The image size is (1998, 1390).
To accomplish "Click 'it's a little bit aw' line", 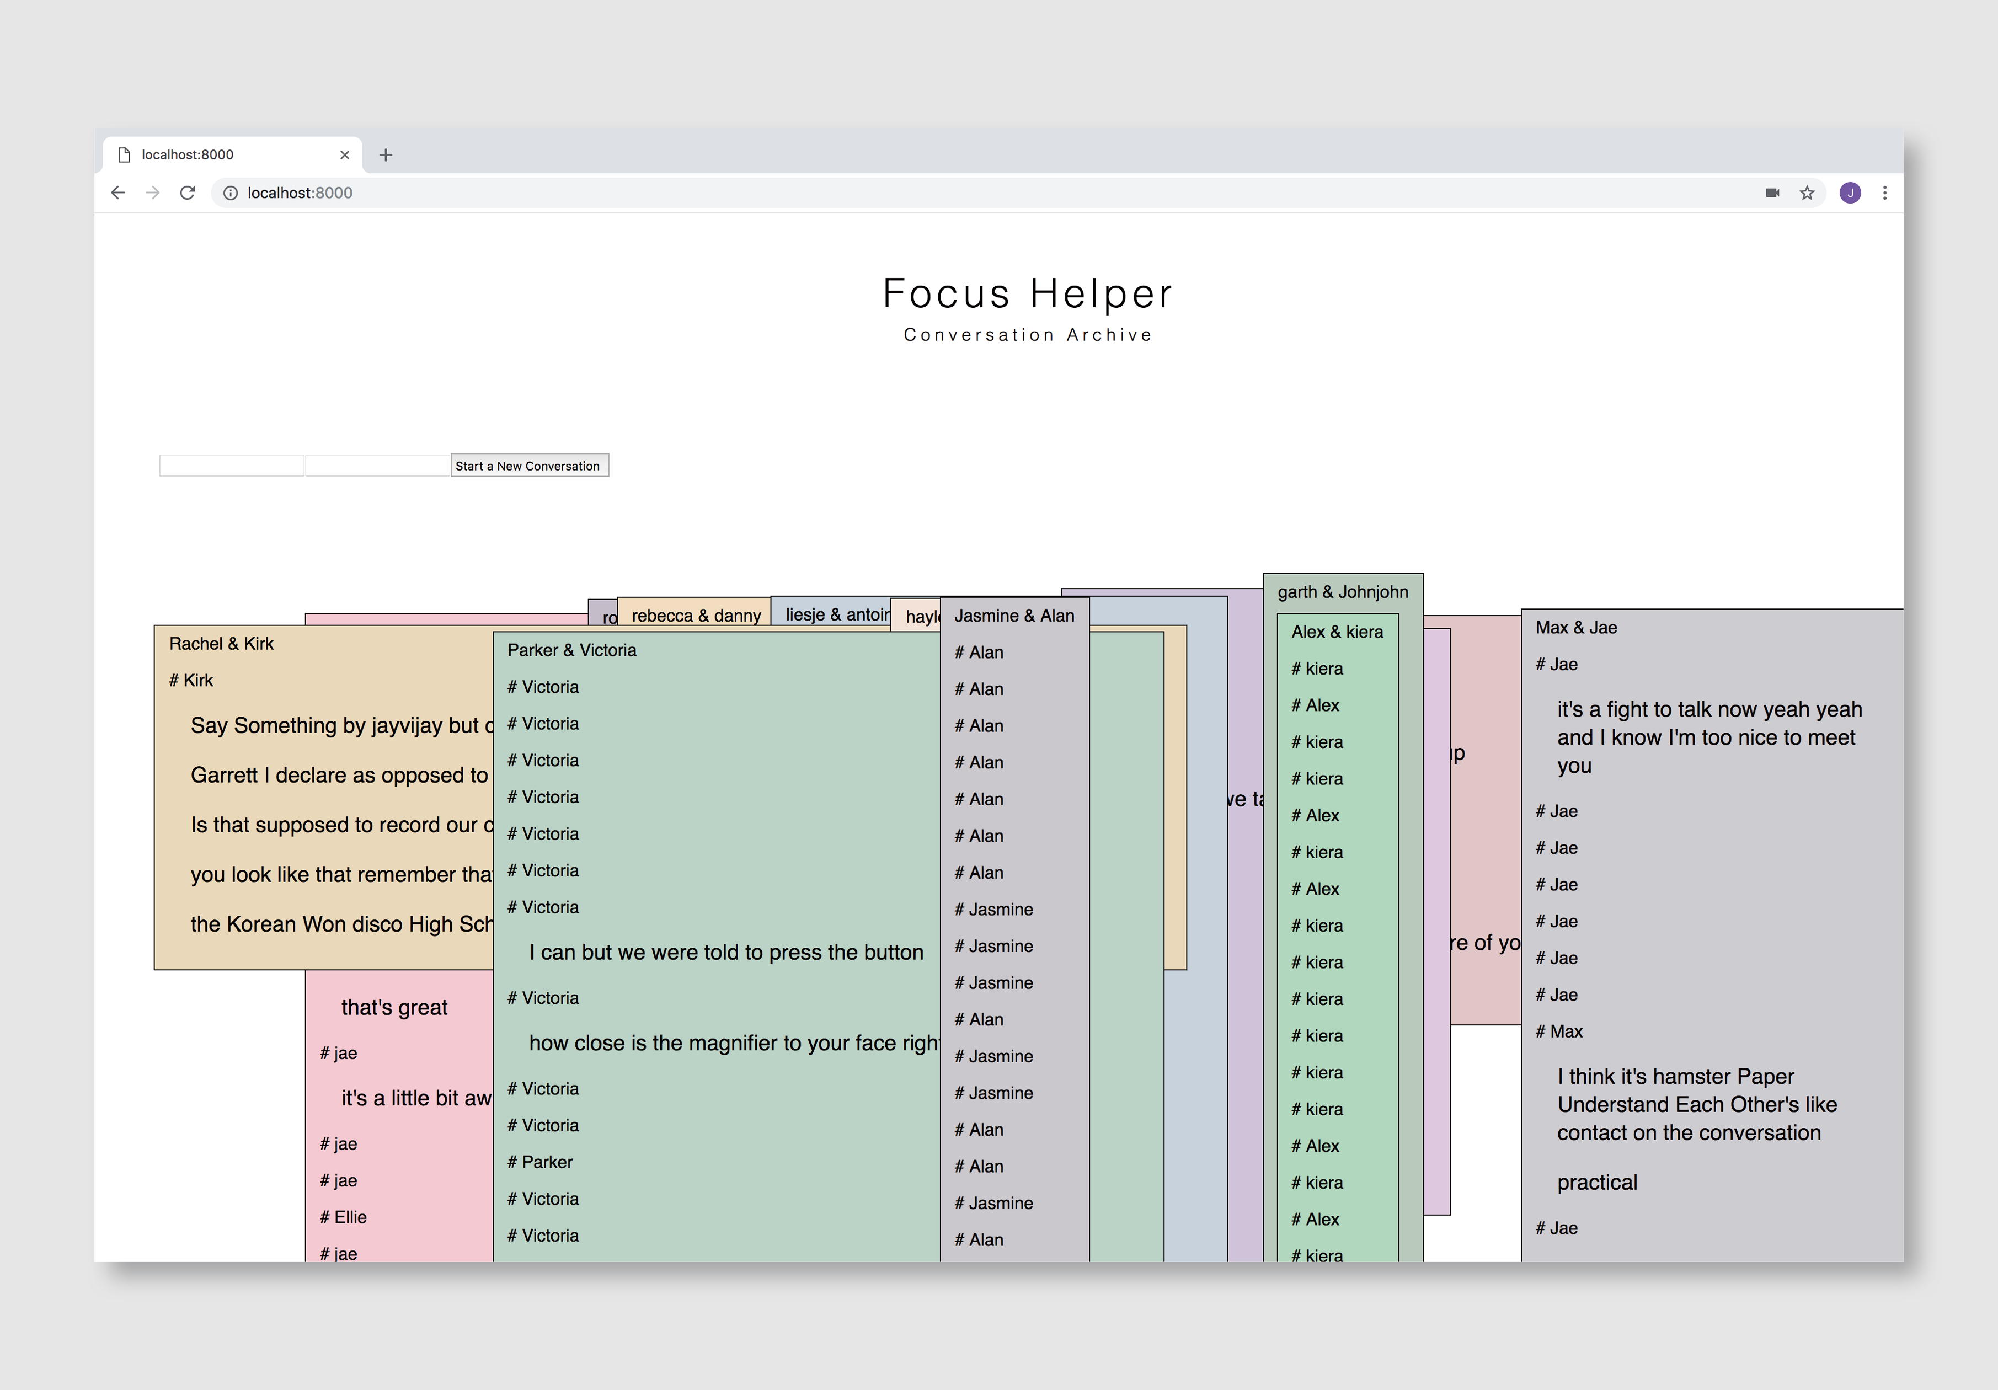I will coord(417,1098).
